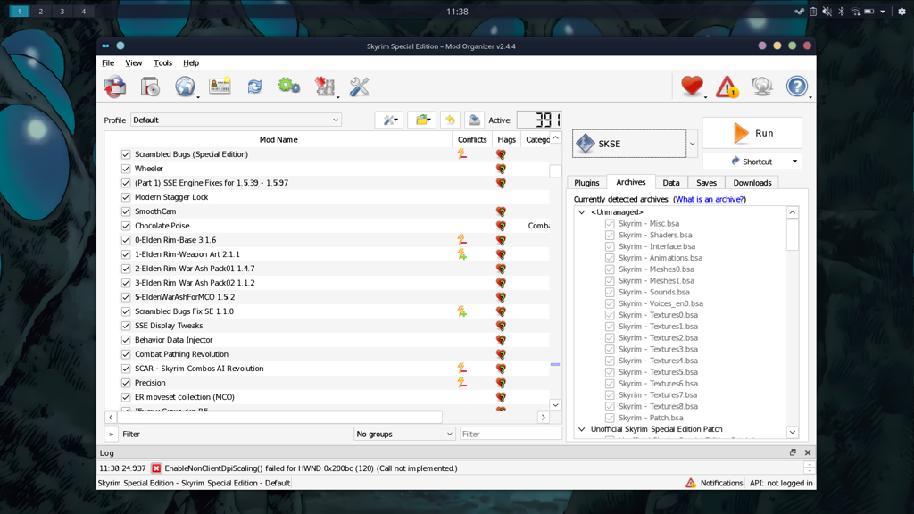914x514 pixels.
Task: Uncheck ER moveset collection (MCO) checkbox
Action: pyautogui.click(x=126, y=397)
